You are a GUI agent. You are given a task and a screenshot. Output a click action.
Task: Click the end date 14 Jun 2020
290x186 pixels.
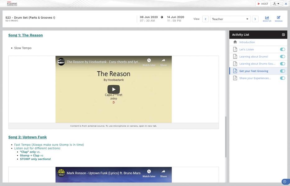[x=176, y=17]
